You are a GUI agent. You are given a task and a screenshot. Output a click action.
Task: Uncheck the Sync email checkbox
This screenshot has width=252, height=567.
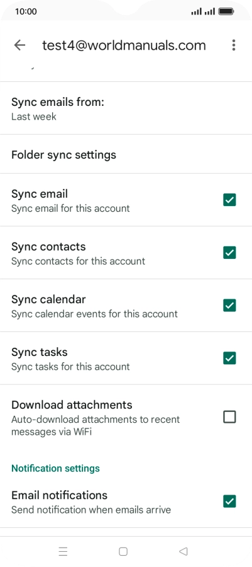(x=229, y=200)
